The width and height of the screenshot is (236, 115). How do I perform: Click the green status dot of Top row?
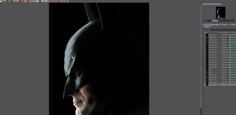(x=230, y=72)
